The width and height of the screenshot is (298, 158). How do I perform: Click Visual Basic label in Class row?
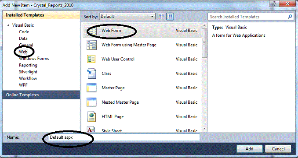coord(186,74)
